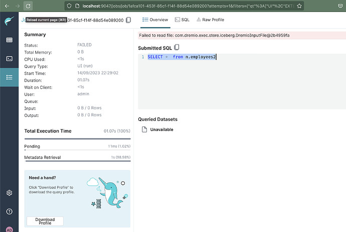Click the Queried Datasets heading
Image resolution: width=346 pixels, height=232 pixels.
pos(158,119)
